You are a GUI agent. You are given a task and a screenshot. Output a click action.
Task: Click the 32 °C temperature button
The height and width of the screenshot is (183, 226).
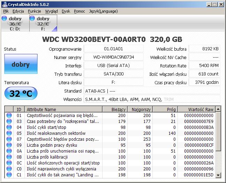21,93
